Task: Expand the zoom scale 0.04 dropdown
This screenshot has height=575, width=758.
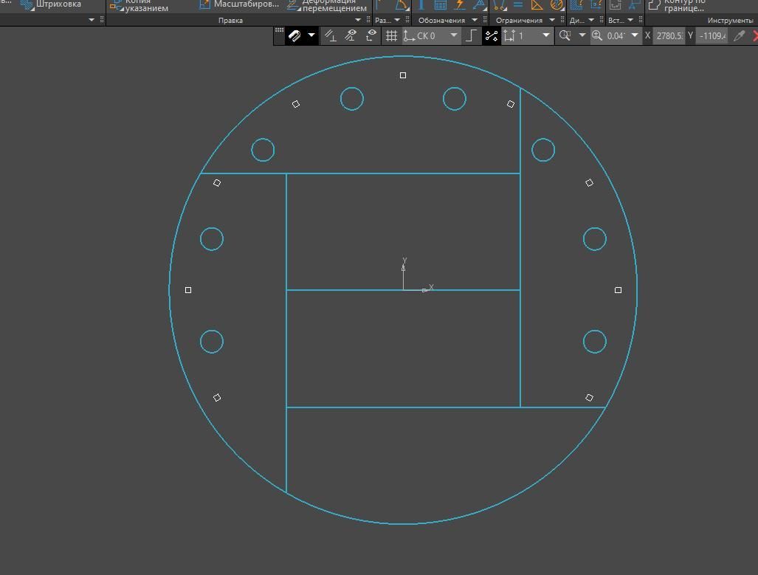Action: (x=634, y=35)
